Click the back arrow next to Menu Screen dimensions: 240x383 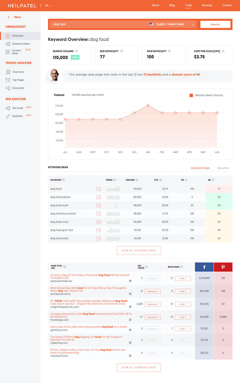(x=9, y=17)
